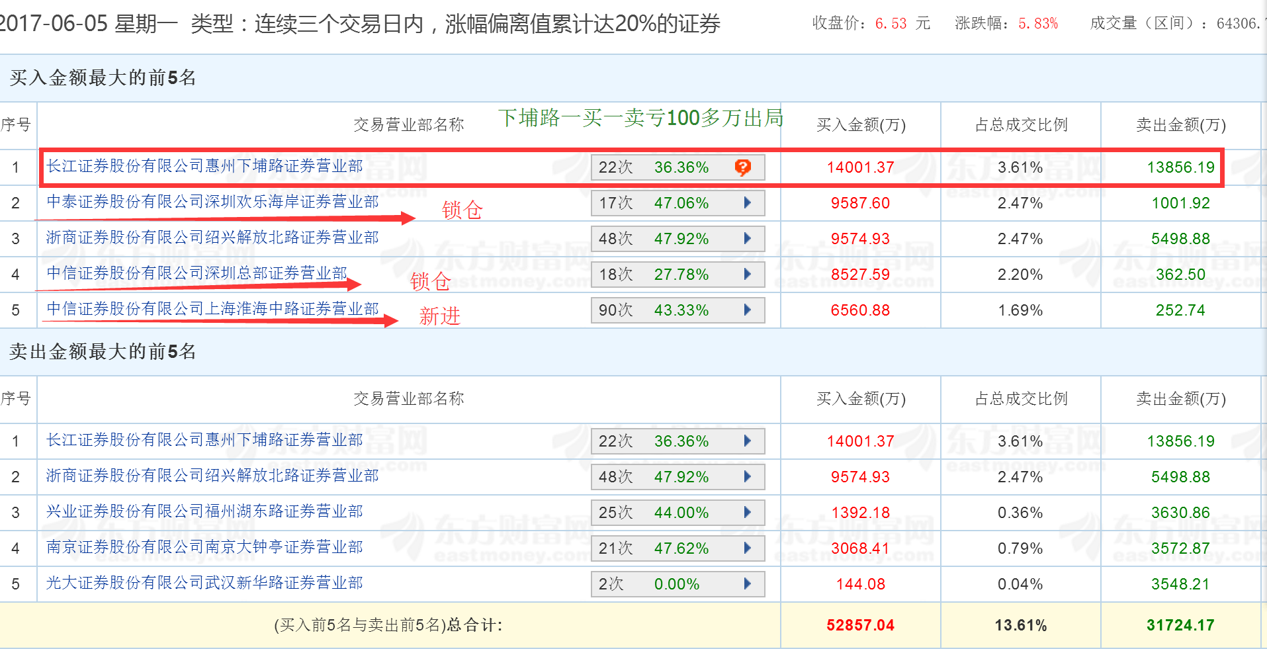Click the 0.04% ratio cell
This screenshot has width=1267, height=649.
(1020, 584)
